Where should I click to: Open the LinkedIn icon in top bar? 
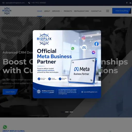[x=130, y=3]
